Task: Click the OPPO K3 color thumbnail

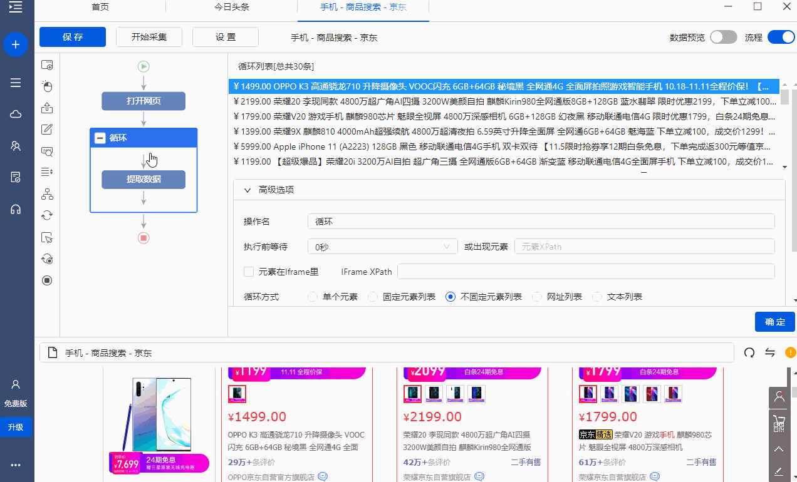Action: click(x=237, y=394)
